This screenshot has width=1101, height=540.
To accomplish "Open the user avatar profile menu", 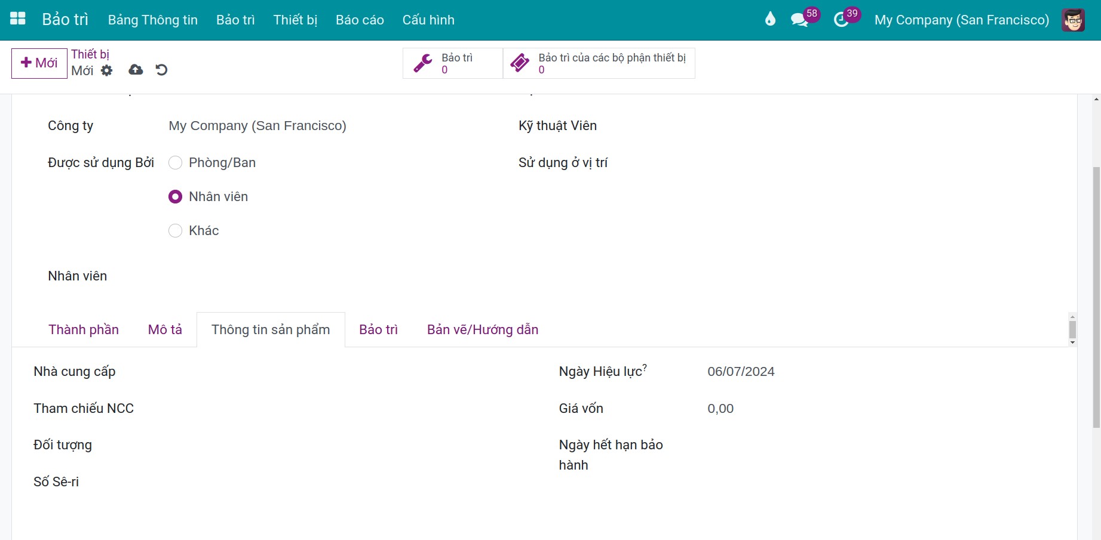I will 1073,20.
